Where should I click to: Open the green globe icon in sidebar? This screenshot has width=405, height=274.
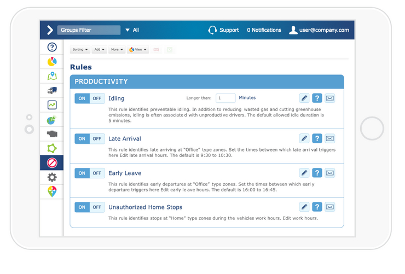[x=51, y=120]
